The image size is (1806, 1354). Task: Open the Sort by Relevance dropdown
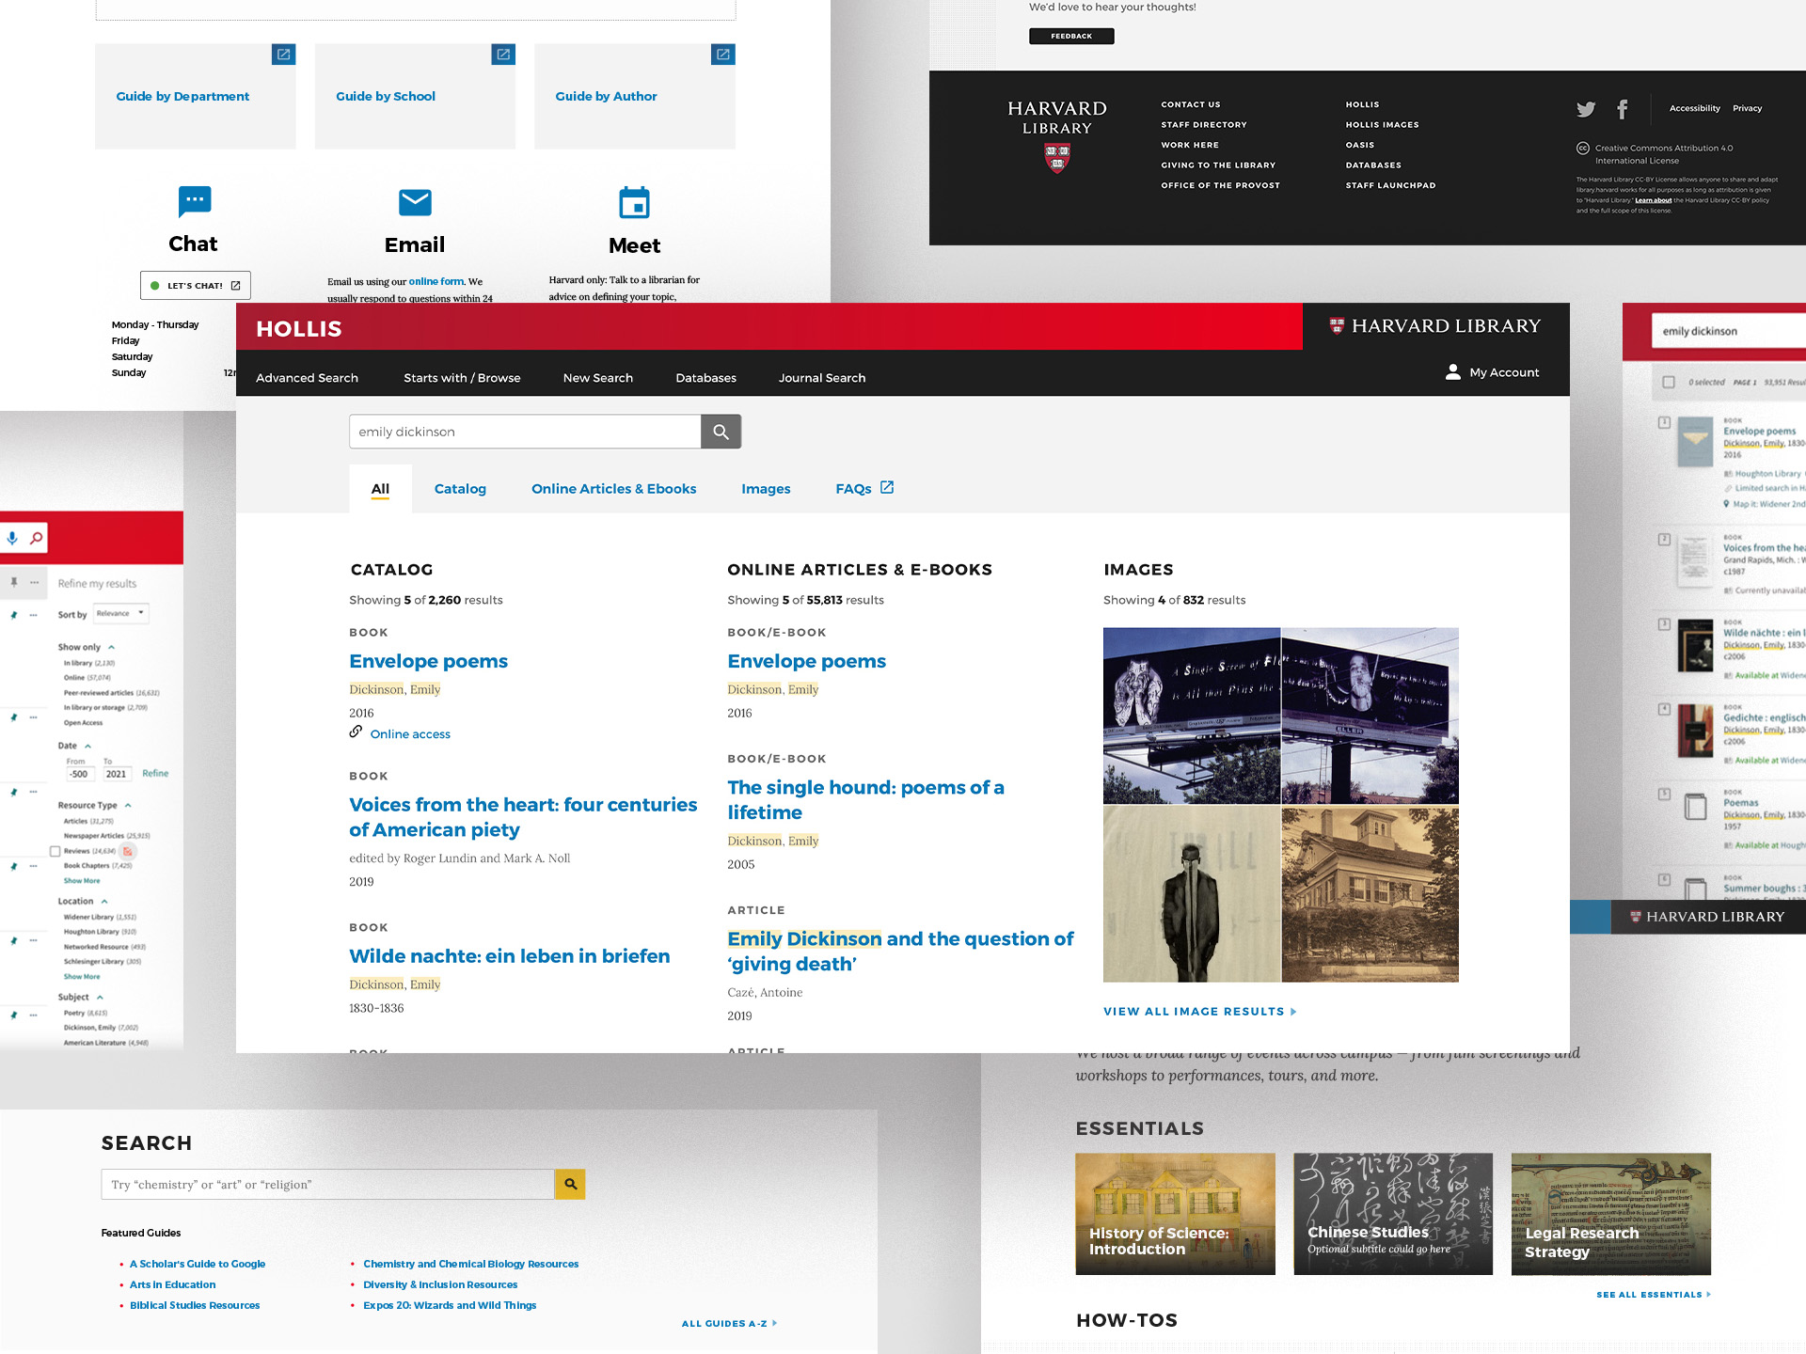(120, 613)
